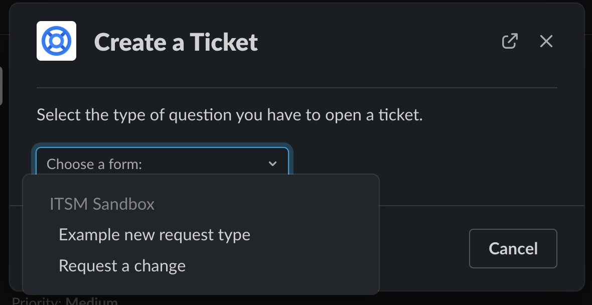The image size is (592, 305).
Task: Click the "Create a Ticket" heading
Action: point(176,42)
